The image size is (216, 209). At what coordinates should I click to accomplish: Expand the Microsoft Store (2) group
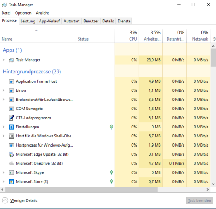3,182
